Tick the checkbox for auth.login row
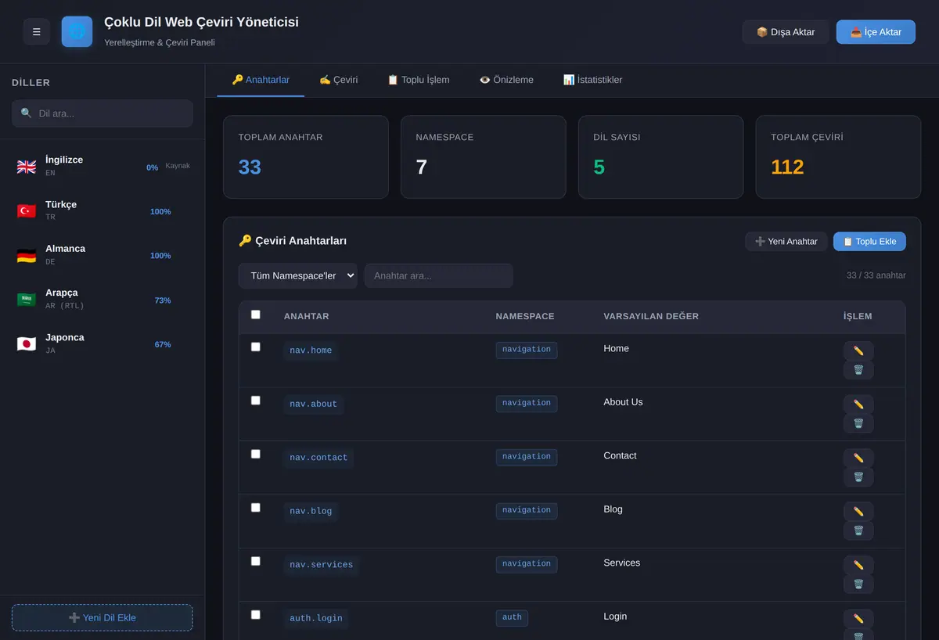This screenshot has width=939, height=640. (255, 615)
